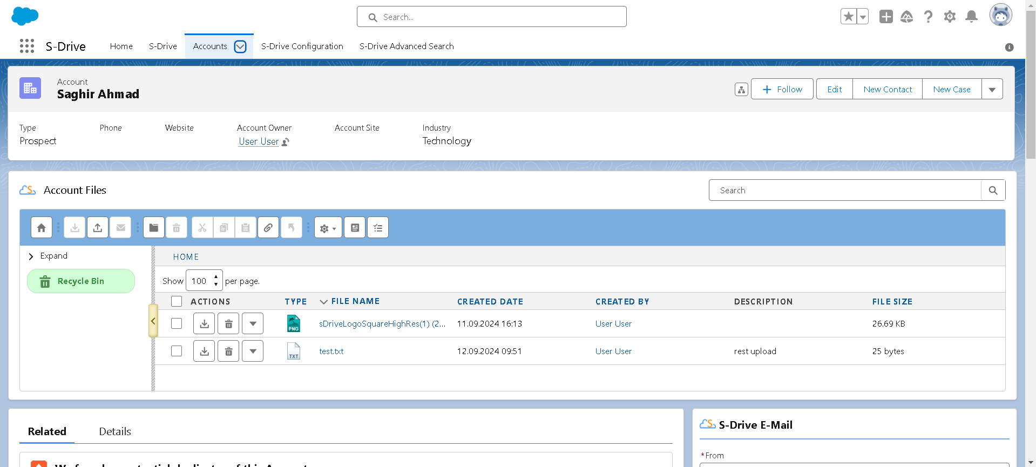Image resolution: width=1036 pixels, height=467 pixels.
Task: Tick the select-all checkbox in Actions header
Action: [177, 301]
